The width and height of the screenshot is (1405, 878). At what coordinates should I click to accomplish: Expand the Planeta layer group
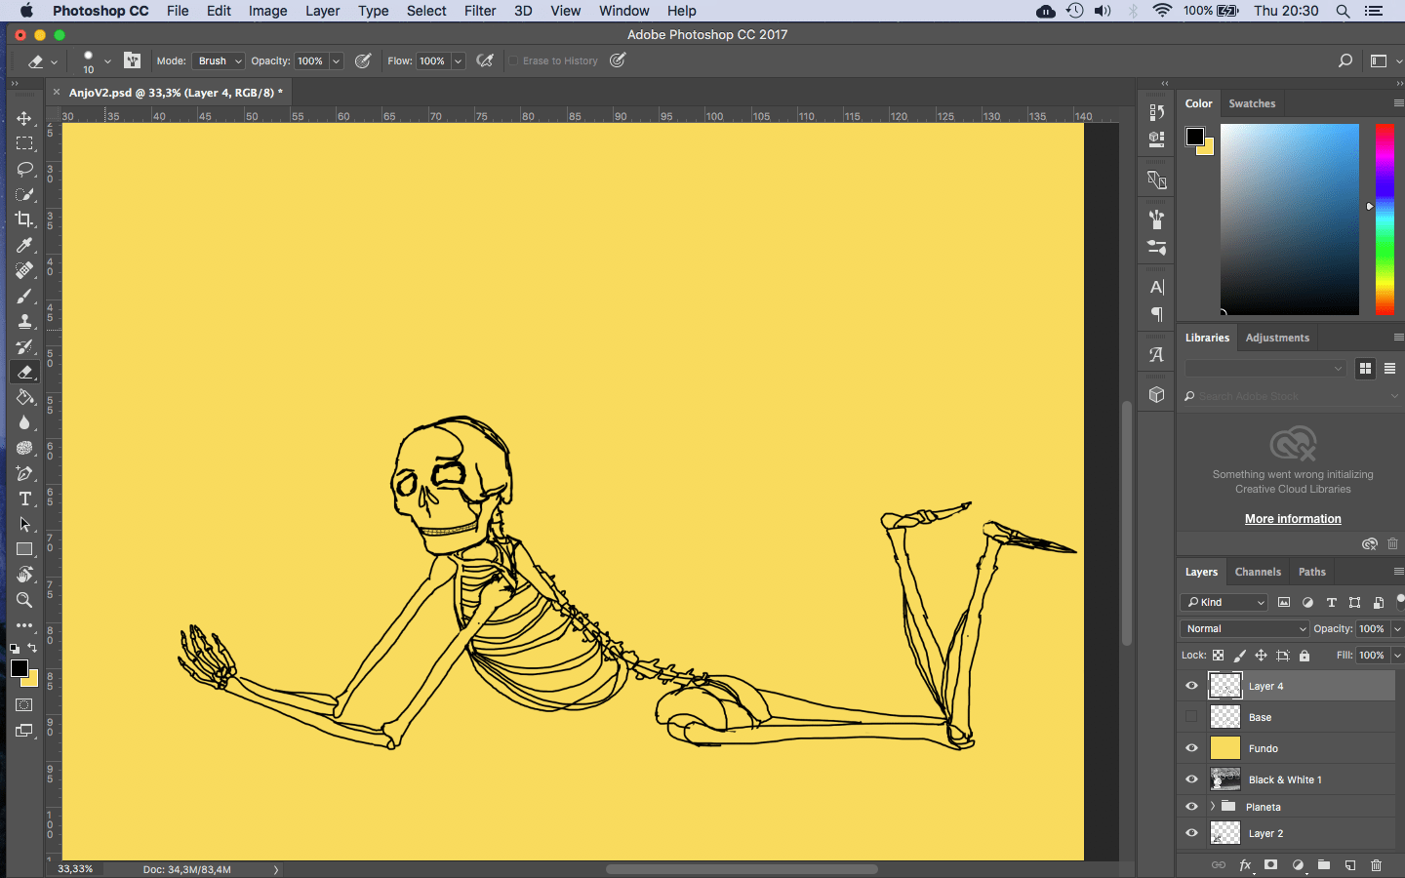coord(1213,807)
